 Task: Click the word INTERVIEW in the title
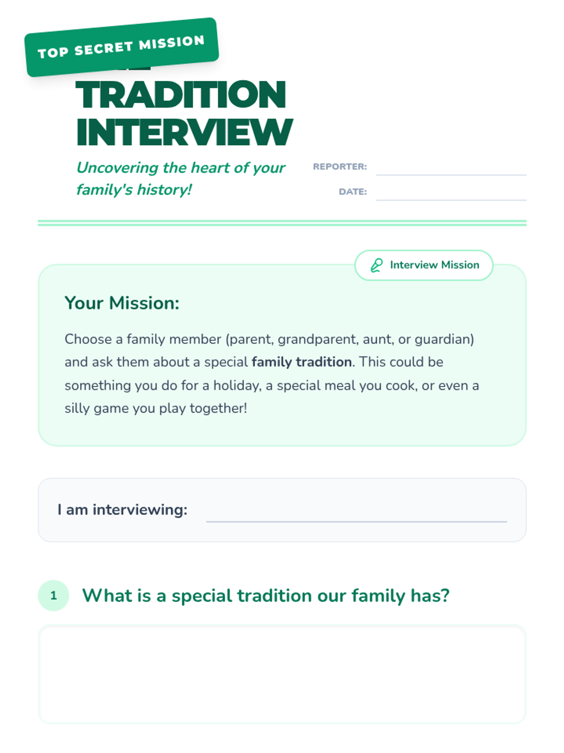coord(184,132)
